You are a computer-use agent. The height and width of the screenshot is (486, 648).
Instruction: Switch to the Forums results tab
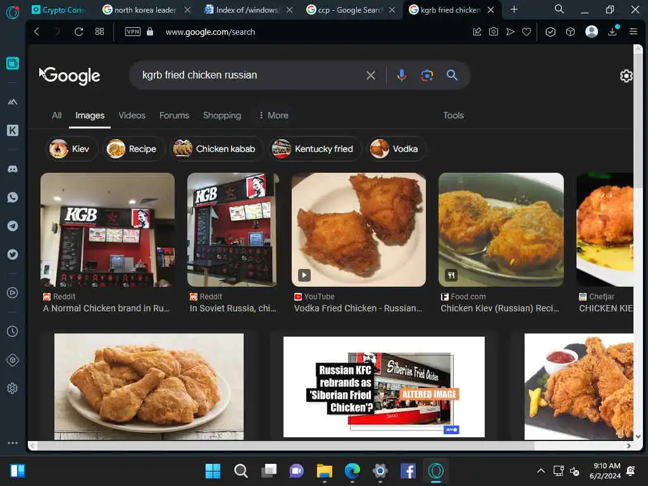175,116
